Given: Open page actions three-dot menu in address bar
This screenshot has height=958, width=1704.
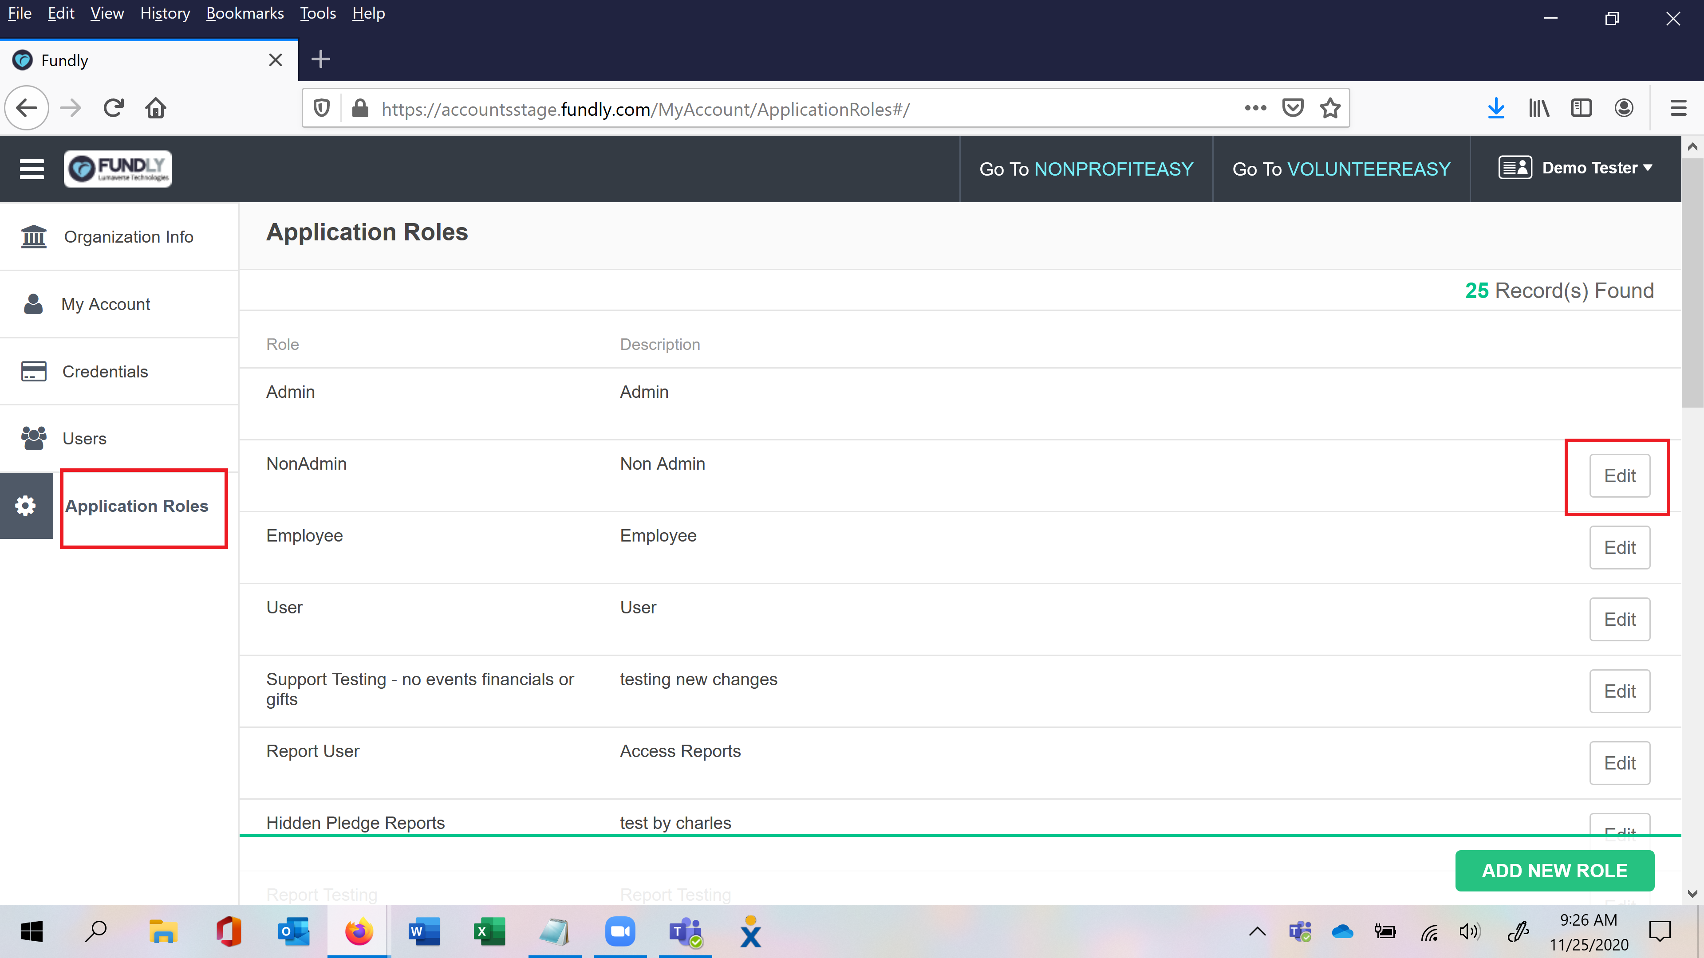Looking at the screenshot, I should tap(1255, 108).
